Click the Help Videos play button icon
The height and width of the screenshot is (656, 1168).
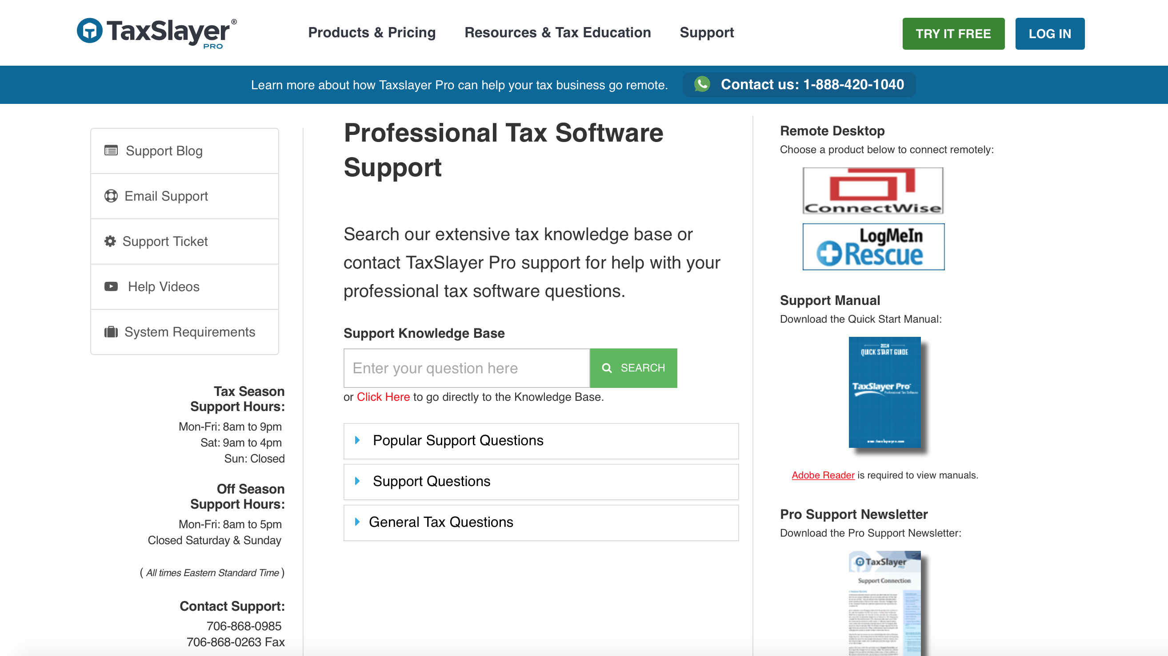click(112, 286)
